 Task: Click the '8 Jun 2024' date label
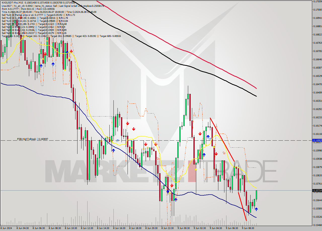coord(7,228)
